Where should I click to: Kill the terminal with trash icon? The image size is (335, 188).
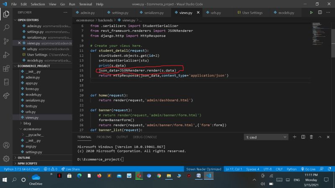pos(311,137)
